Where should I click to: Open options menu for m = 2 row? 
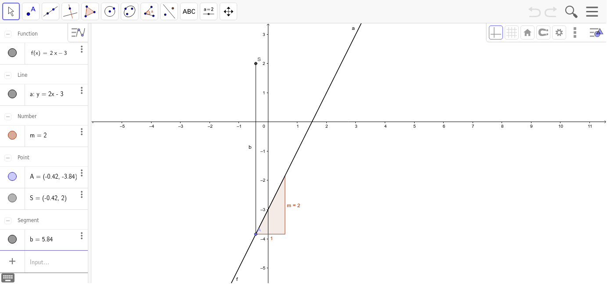pos(82,132)
